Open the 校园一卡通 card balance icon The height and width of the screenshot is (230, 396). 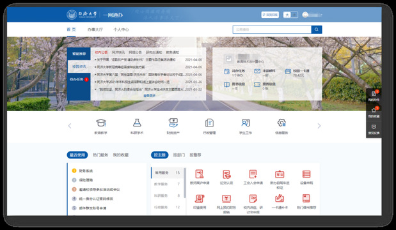pos(288,72)
